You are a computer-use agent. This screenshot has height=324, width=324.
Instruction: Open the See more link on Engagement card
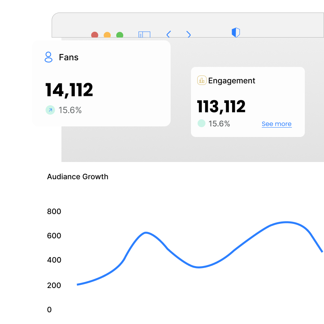click(x=277, y=124)
